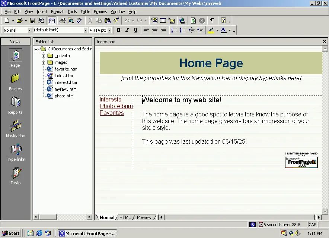Viewport: 329px width, 238px height.
Task: Click the Windows Start button
Action: (11, 234)
